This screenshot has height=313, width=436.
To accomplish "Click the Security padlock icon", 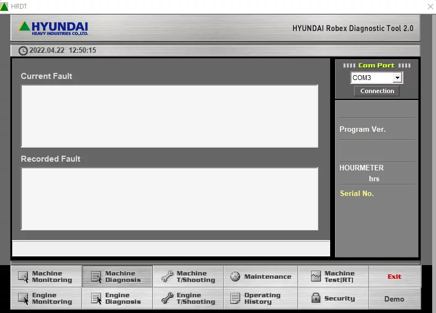I will point(316,298).
